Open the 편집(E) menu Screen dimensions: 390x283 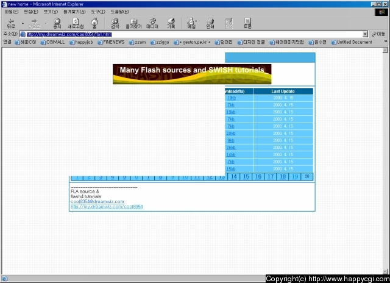(x=31, y=12)
